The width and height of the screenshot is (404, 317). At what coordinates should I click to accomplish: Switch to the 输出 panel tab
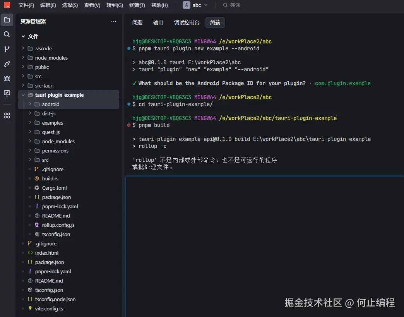[x=158, y=22]
